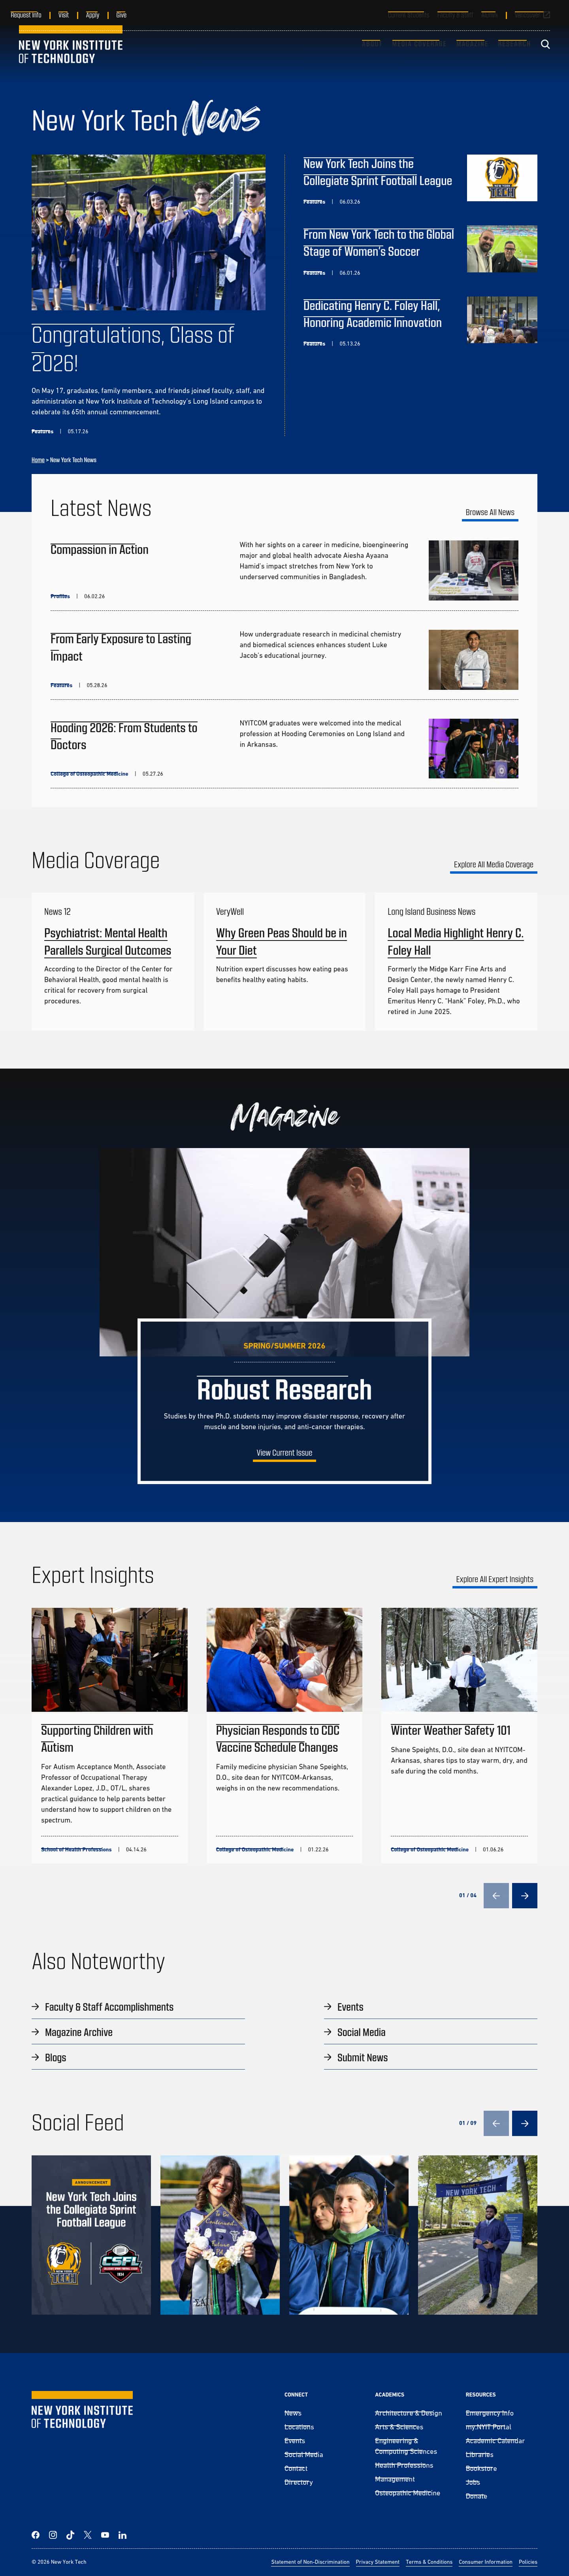This screenshot has height=2576, width=569.
Task: Click the Alumni link in top bar
Action: 489,15
